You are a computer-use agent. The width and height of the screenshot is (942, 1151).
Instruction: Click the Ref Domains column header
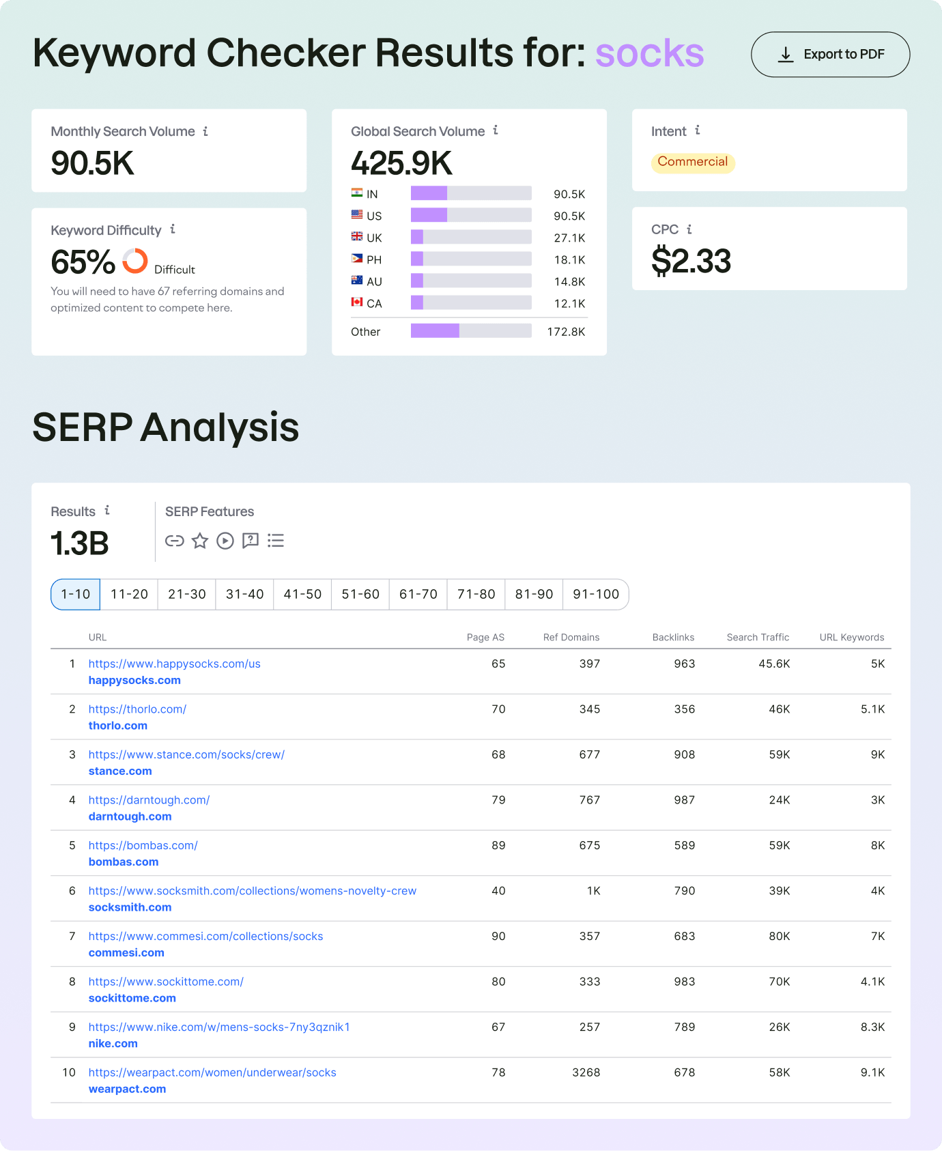click(x=571, y=638)
